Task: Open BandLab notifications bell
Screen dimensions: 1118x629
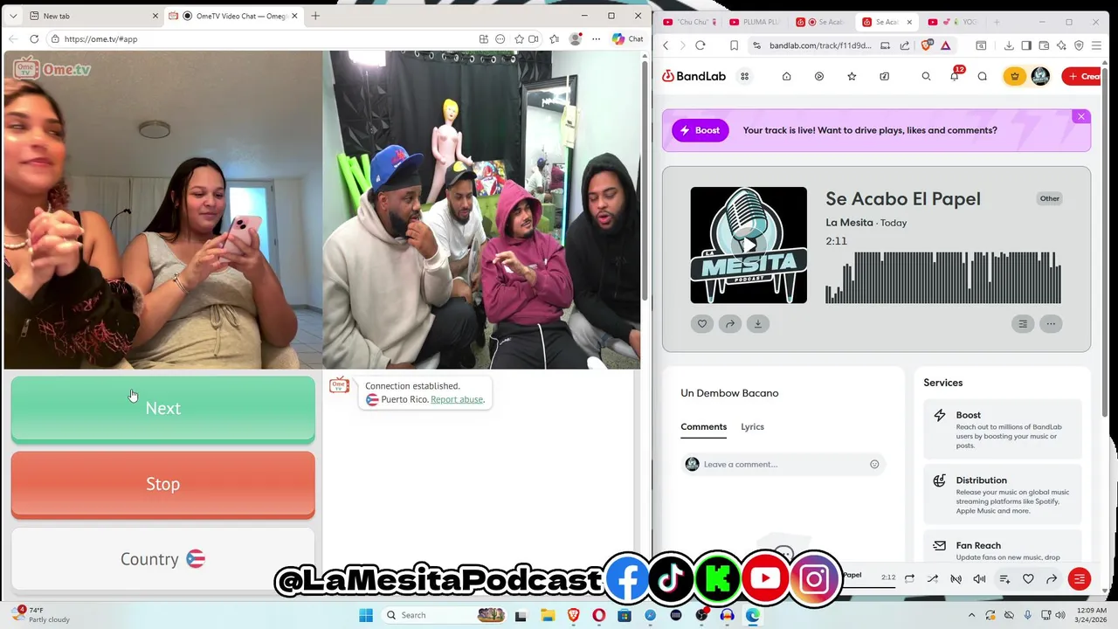Action: tap(954, 76)
